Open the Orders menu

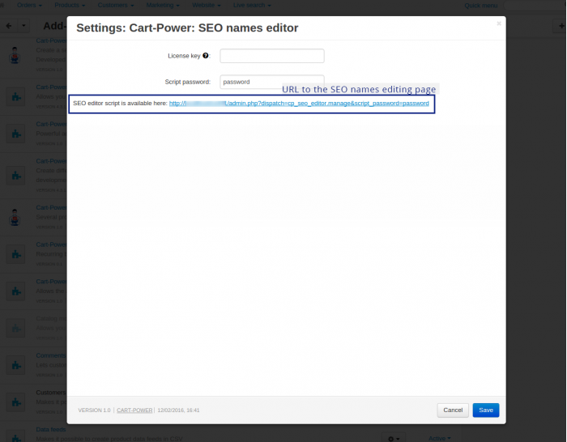point(29,5)
